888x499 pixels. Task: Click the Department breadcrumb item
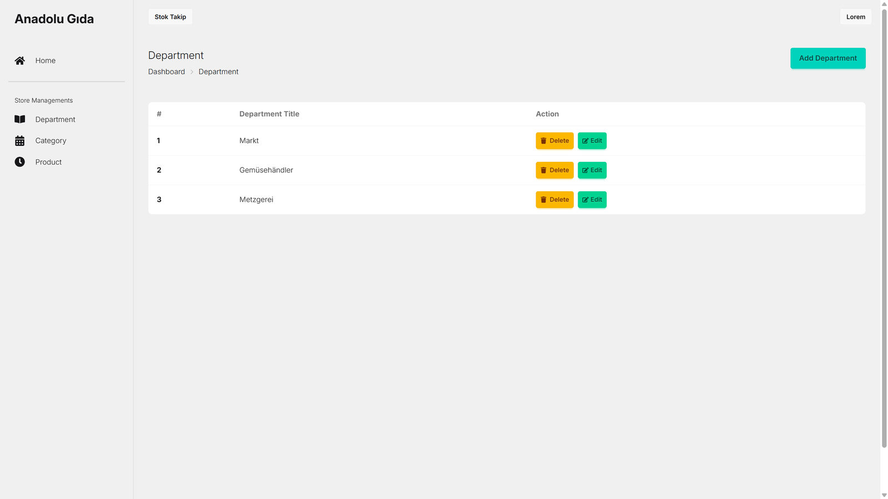click(x=219, y=72)
